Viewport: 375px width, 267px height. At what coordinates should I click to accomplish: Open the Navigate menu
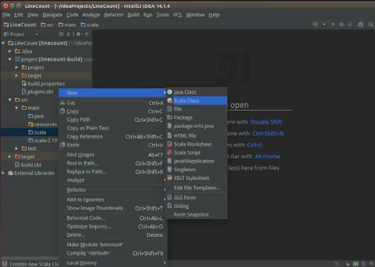pyautogui.click(x=52, y=15)
